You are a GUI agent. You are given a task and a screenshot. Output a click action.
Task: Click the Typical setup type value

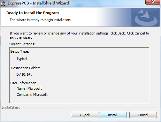(22, 59)
